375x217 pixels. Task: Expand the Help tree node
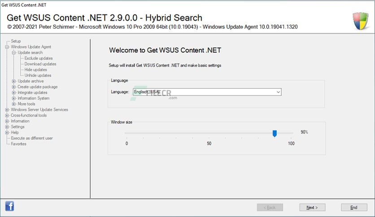point(7,133)
